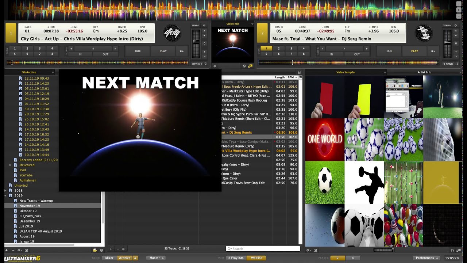
Task: Click the loop length decrease arrow on deck 2
Action: pos(323,49)
